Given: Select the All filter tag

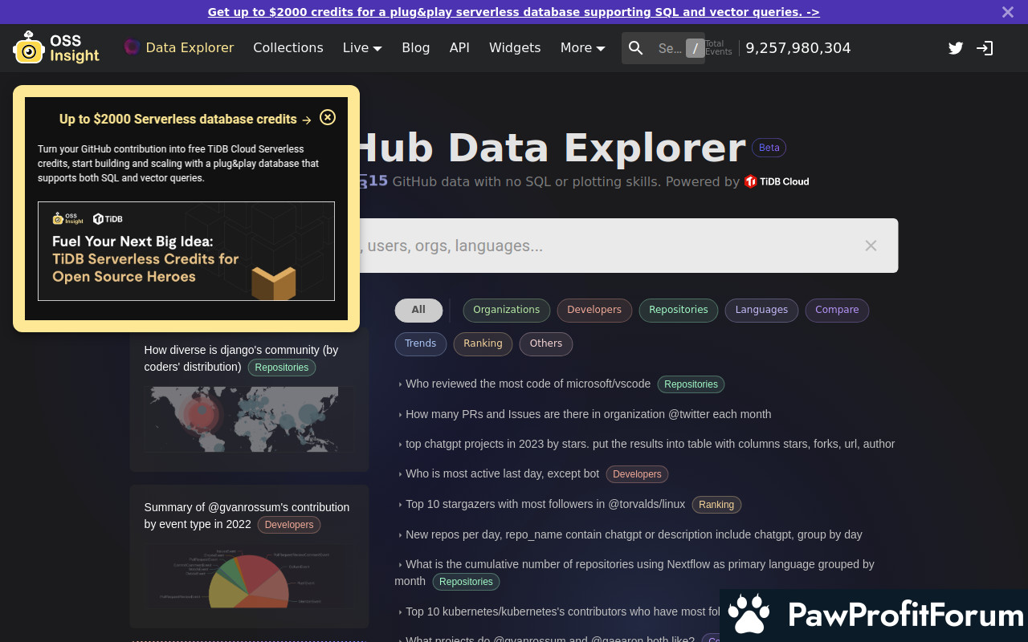Looking at the screenshot, I should [418, 310].
